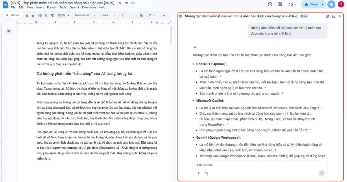Open the comments history icon
Image resolution: width=347 pixels, height=182 pixels.
(280, 4)
